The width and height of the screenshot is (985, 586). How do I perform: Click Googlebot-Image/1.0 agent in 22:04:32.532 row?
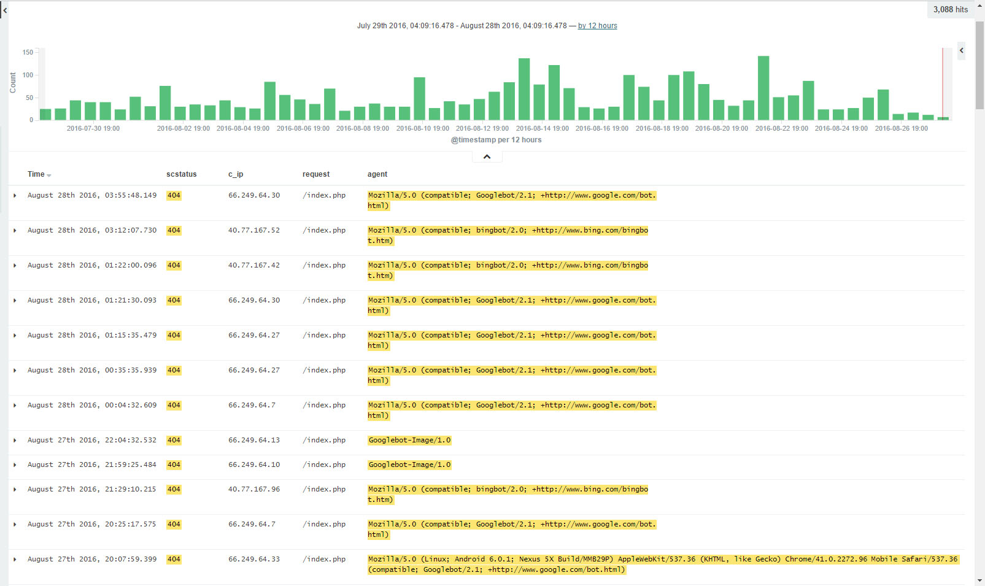[x=409, y=440]
